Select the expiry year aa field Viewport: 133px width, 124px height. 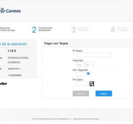point(89,64)
